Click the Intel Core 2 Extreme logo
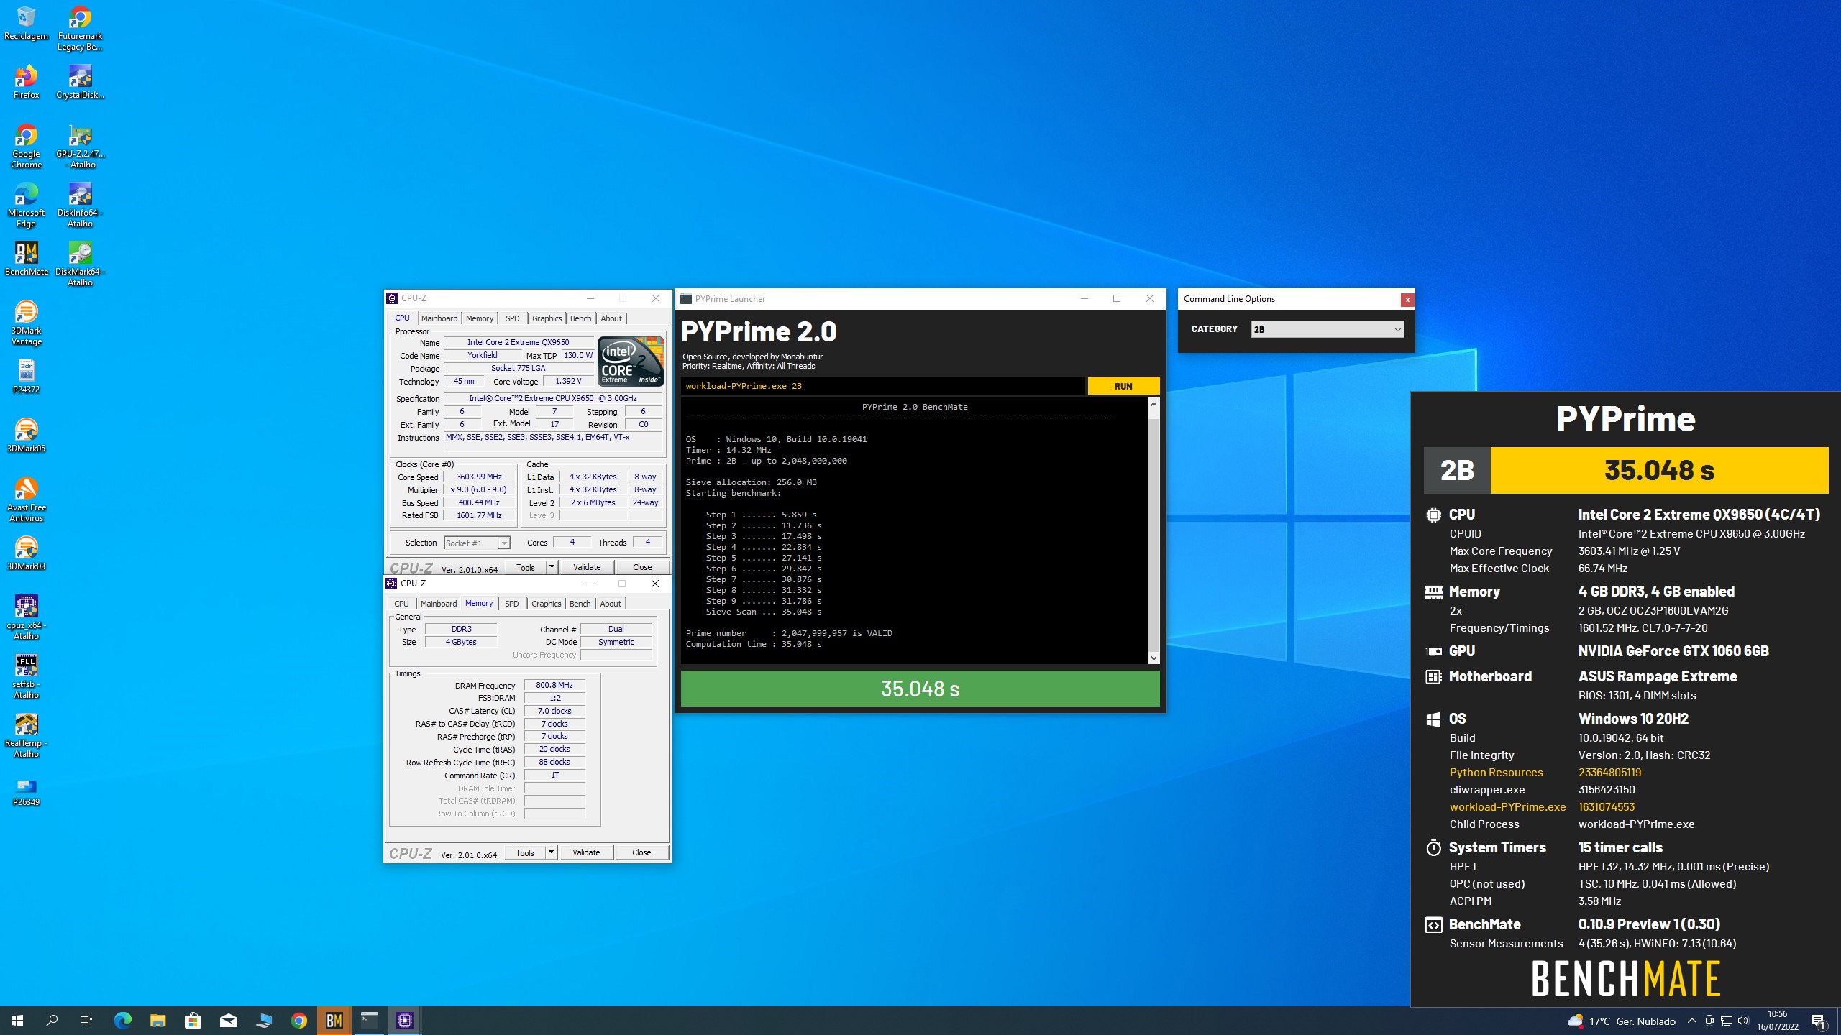Image resolution: width=1841 pixels, height=1035 pixels. (x=631, y=361)
